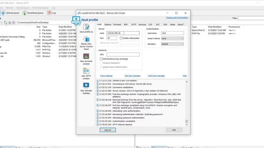Open Upload queue in SFTP toolbar
Screen dimensions: 264x148
(x=10, y=13)
